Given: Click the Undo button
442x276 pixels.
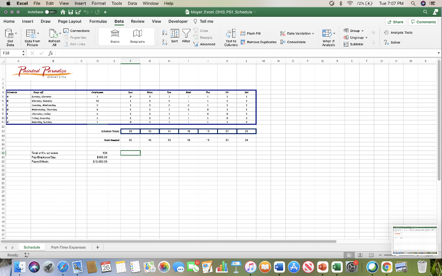Looking at the screenshot, I should click(x=86, y=12).
